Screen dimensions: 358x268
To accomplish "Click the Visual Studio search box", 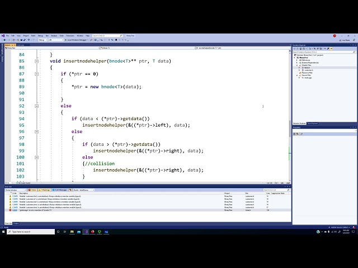I will point(107,36).
